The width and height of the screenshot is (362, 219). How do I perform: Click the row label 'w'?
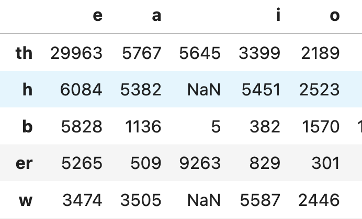pyautogui.click(x=26, y=199)
